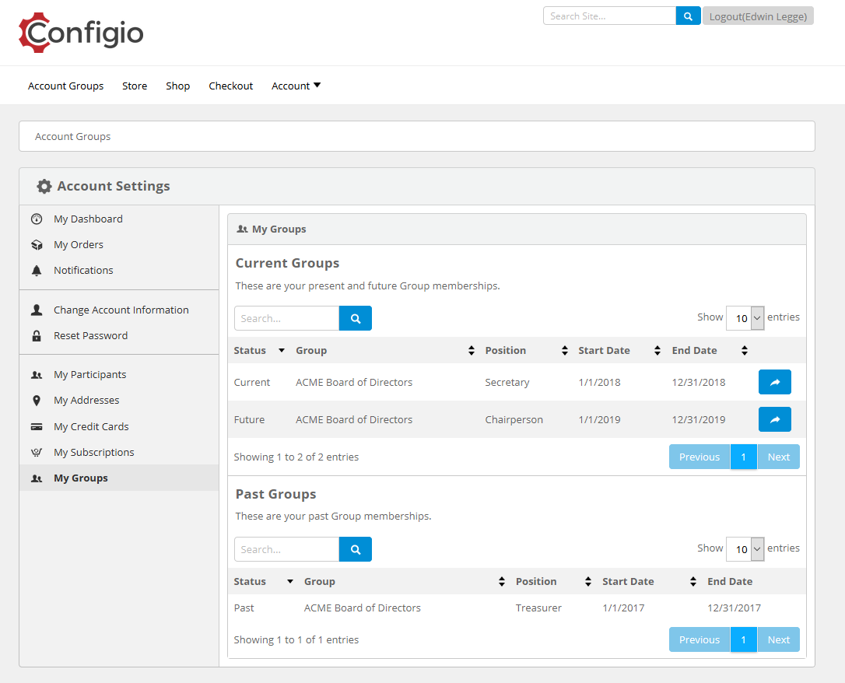The height and width of the screenshot is (683, 845).
Task: Click the My Credit Cards card icon
Action: pyautogui.click(x=36, y=426)
